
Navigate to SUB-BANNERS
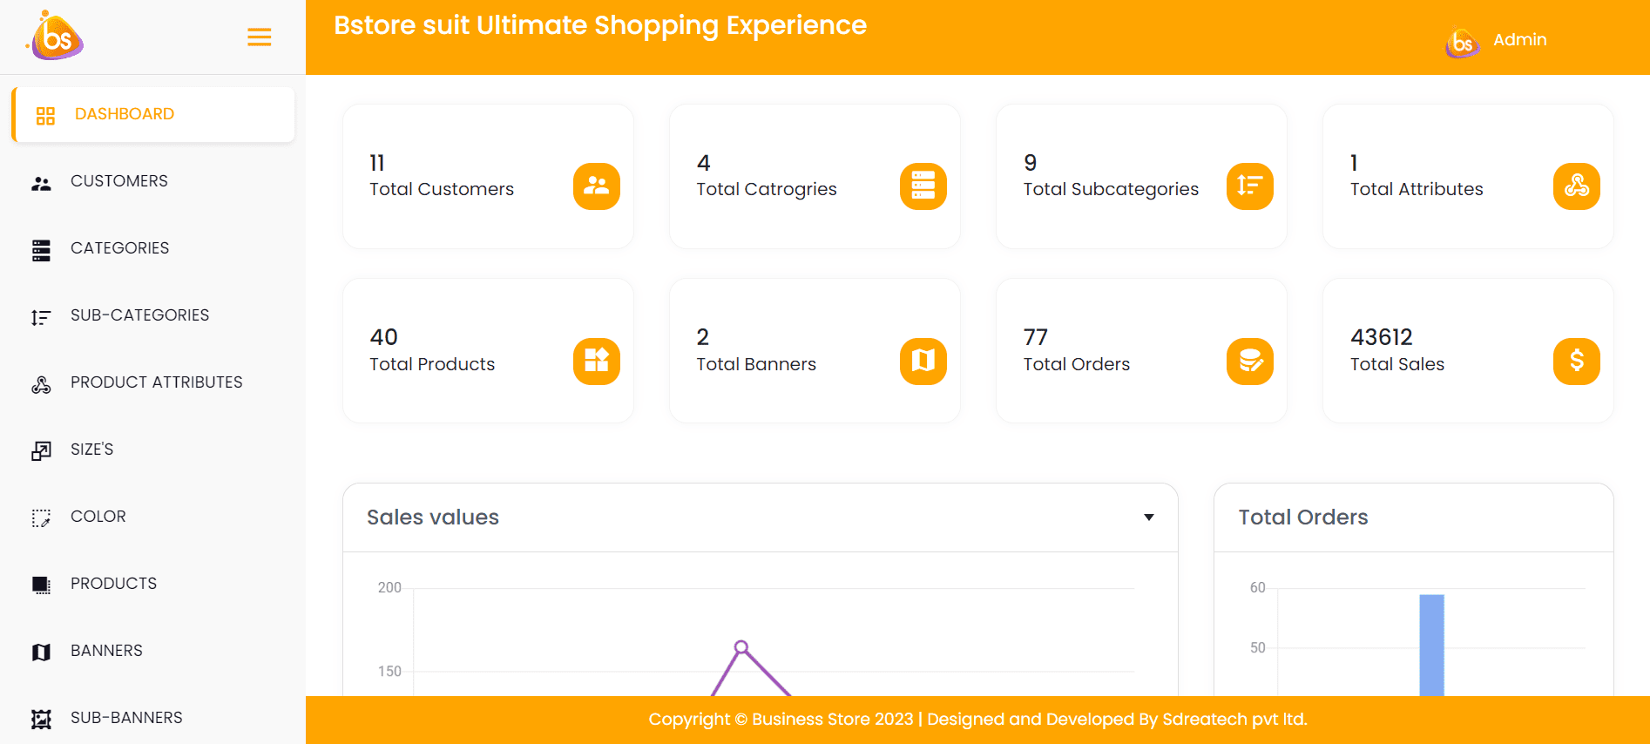126,718
